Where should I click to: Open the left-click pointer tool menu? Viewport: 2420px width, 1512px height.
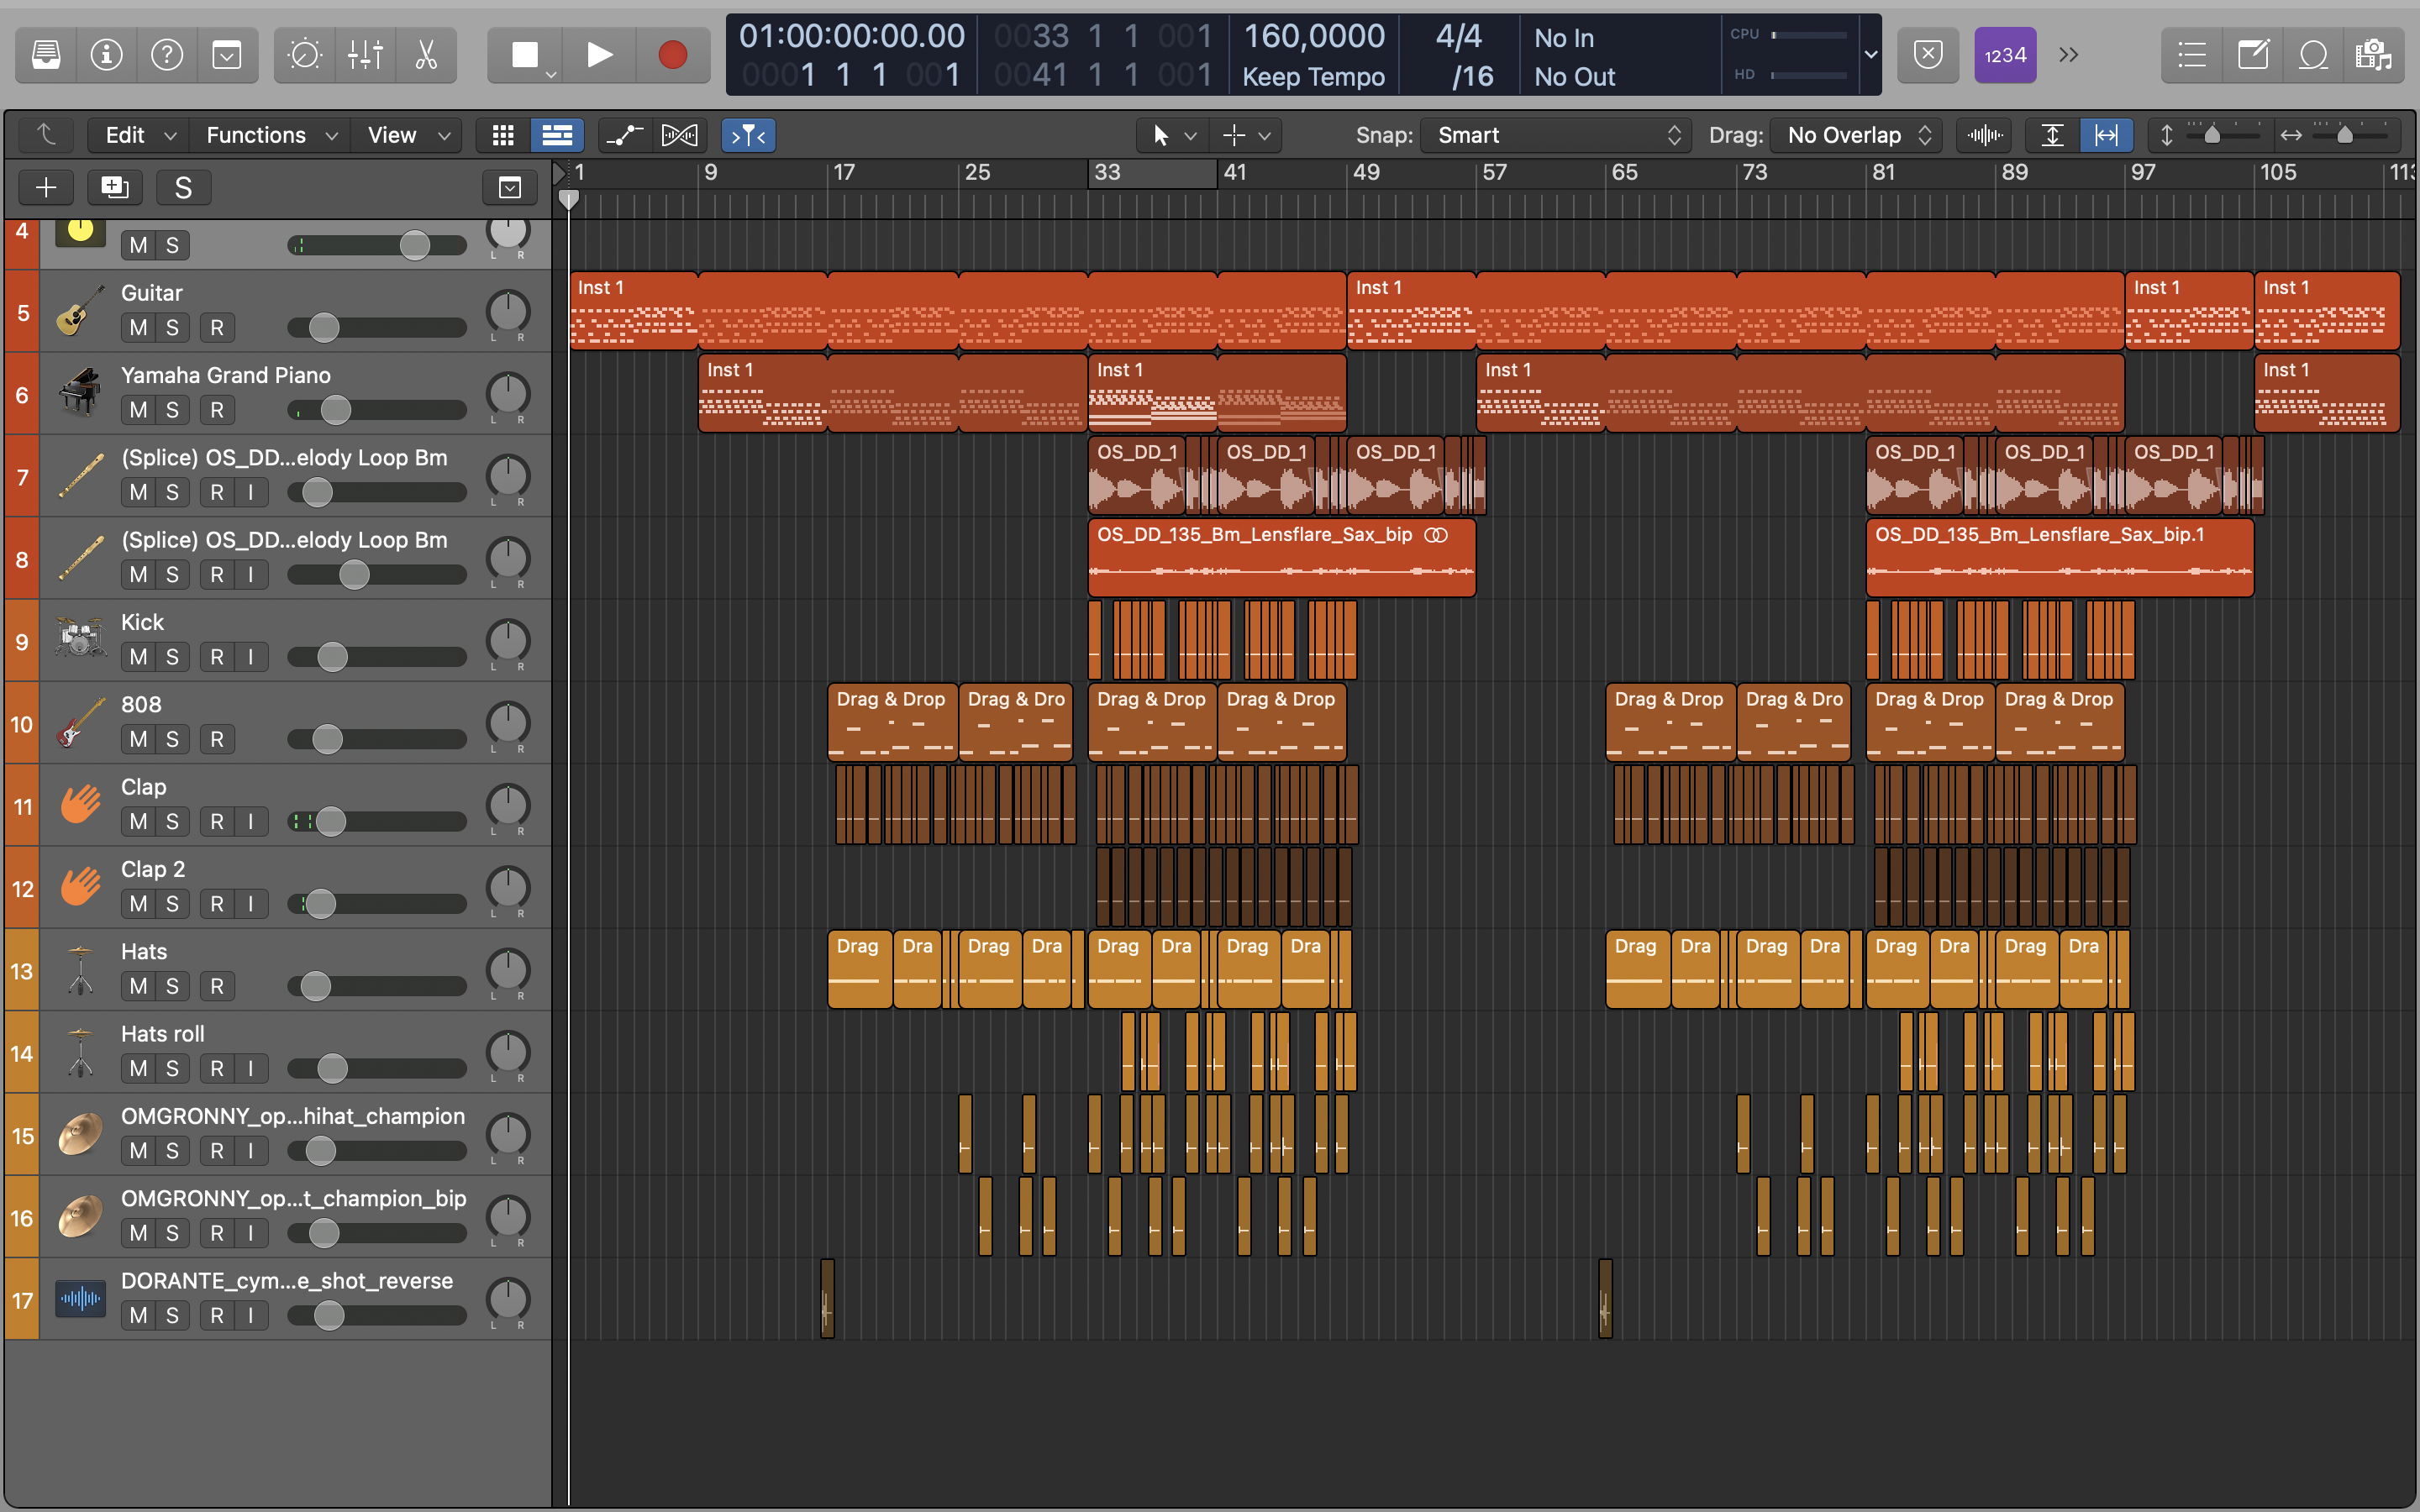click(1172, 135)
